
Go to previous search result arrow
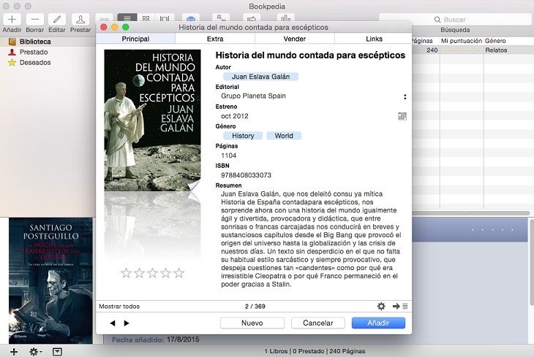coord(113,323)
